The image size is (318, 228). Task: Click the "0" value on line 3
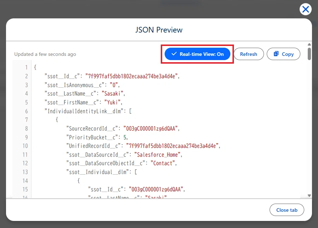[x=114, y=85]
